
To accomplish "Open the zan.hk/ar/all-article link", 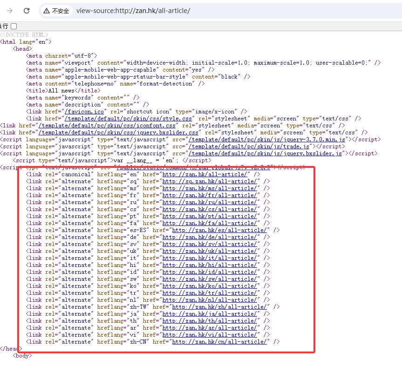I will point(210,328).
